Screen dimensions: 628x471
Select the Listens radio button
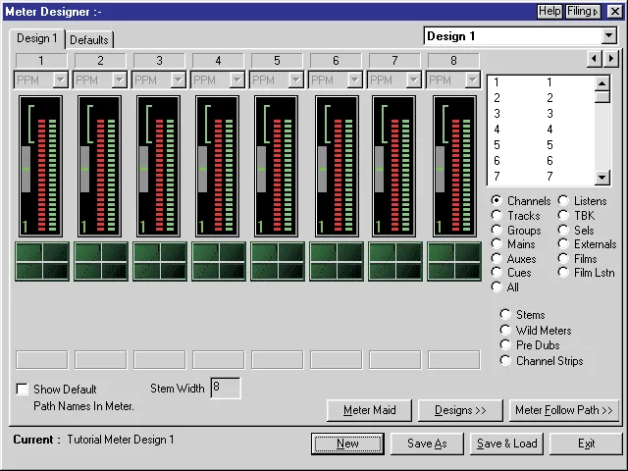click(563, 200)
